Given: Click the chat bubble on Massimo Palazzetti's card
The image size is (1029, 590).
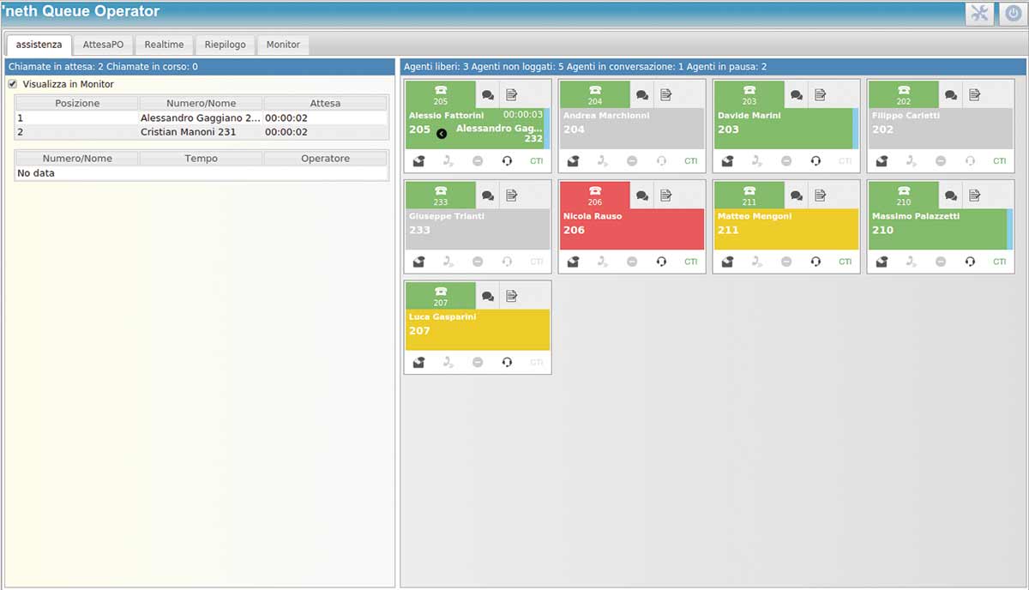Looking at the screenshot, I should coord(950,196).
